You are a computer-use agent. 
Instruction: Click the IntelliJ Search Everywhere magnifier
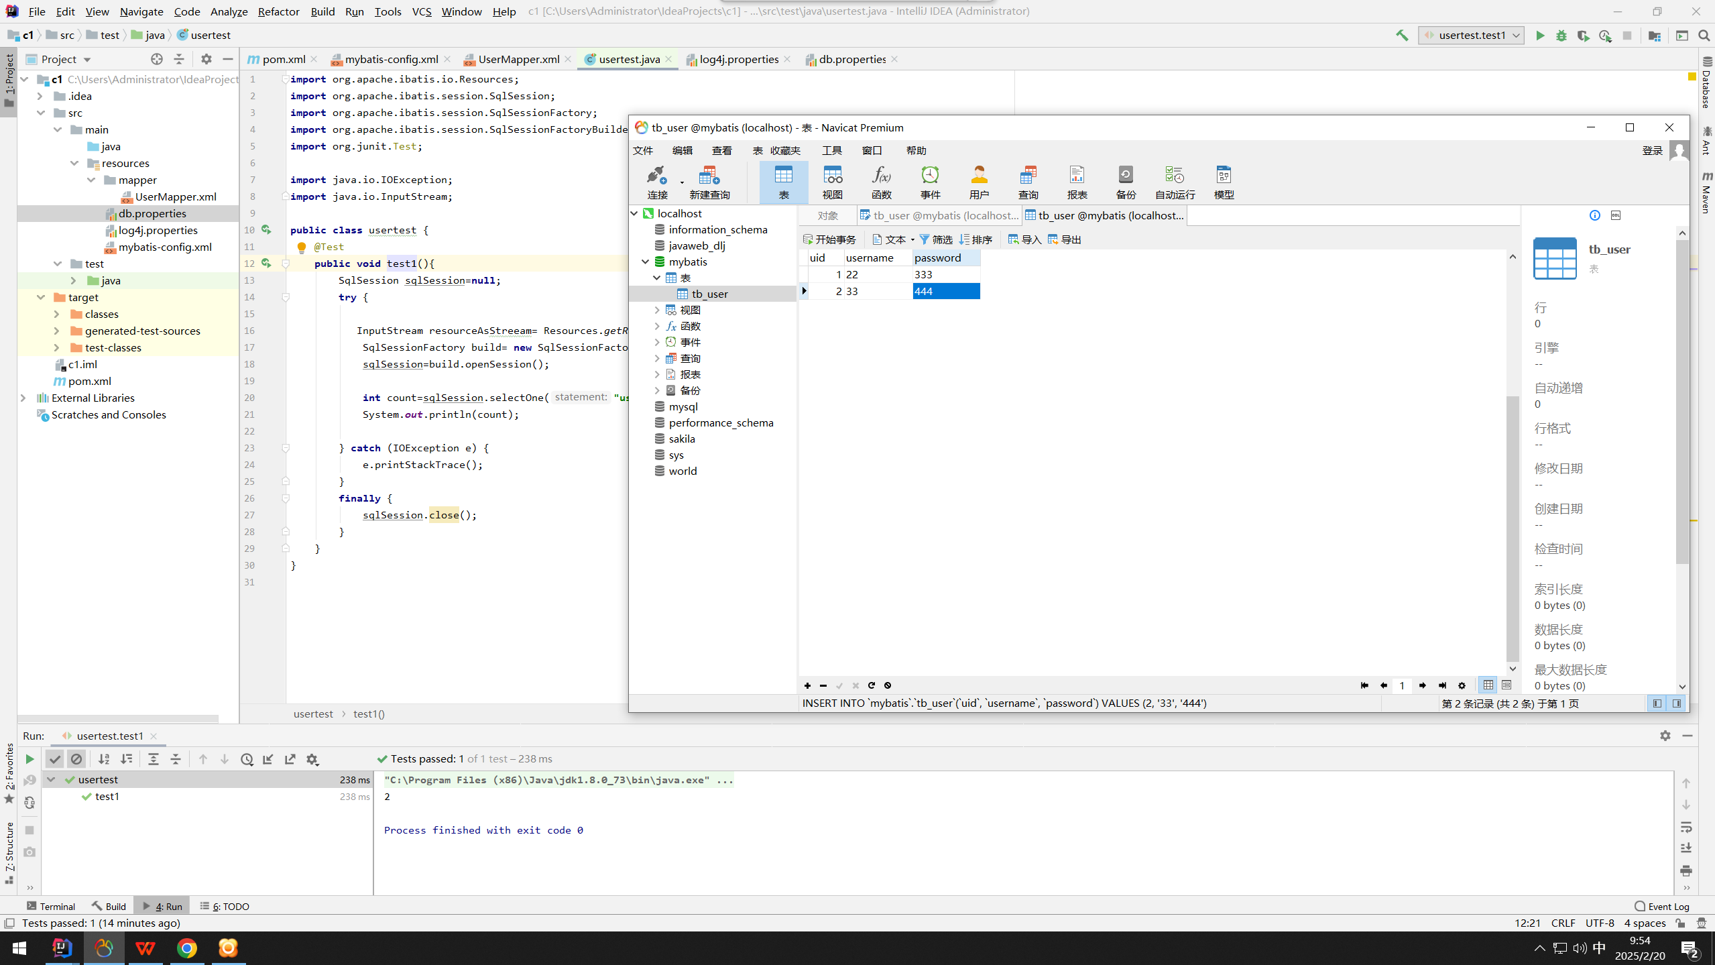pyautogui.click(x=1704, y=36)
